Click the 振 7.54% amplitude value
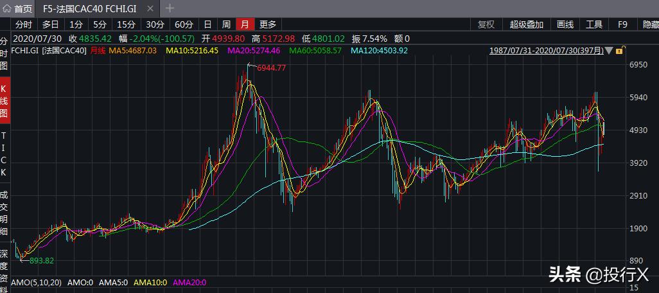Image resolution: width=659 pixels, height=293 pixels. (369, 39)
